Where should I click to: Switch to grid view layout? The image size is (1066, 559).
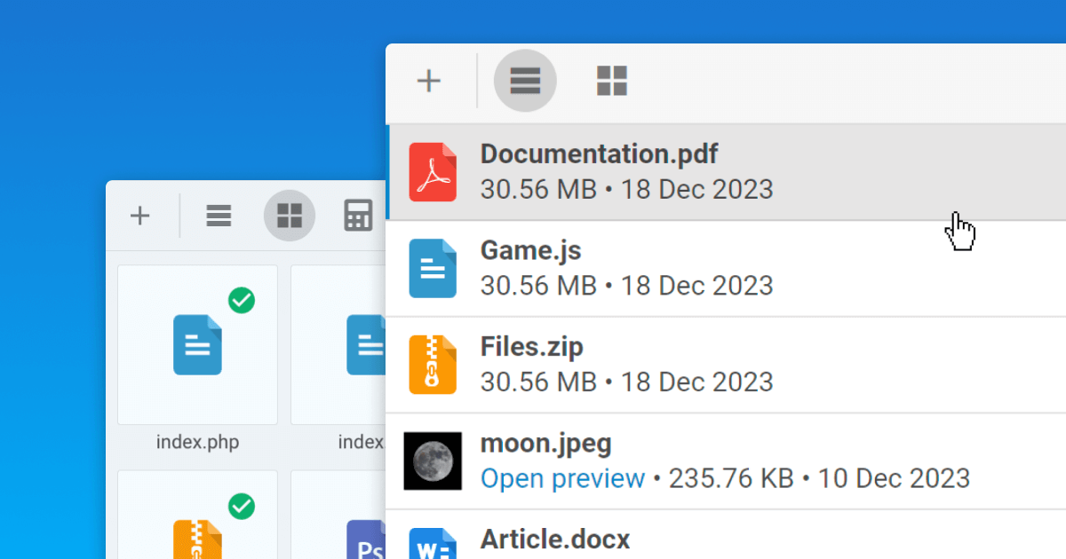coord(611,81)
